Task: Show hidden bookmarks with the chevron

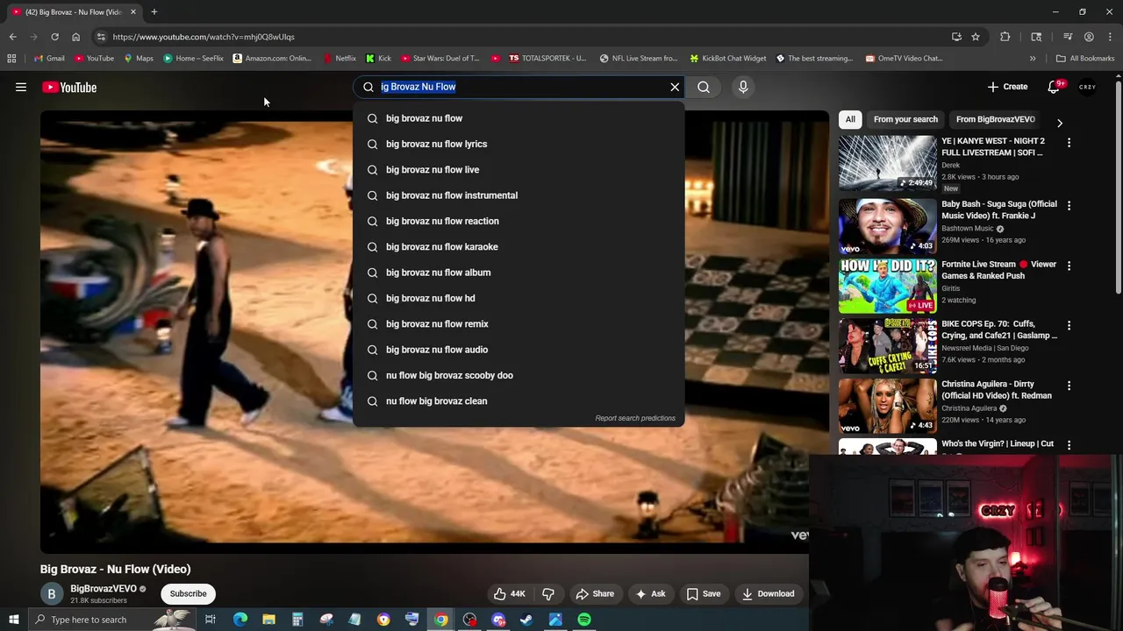Action: coord(1033,59)
